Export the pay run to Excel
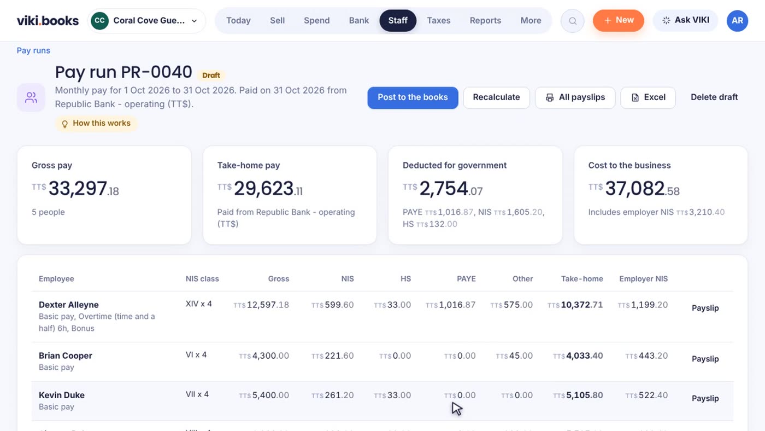This screenshot has height=431, width=765. click(648, 97)
